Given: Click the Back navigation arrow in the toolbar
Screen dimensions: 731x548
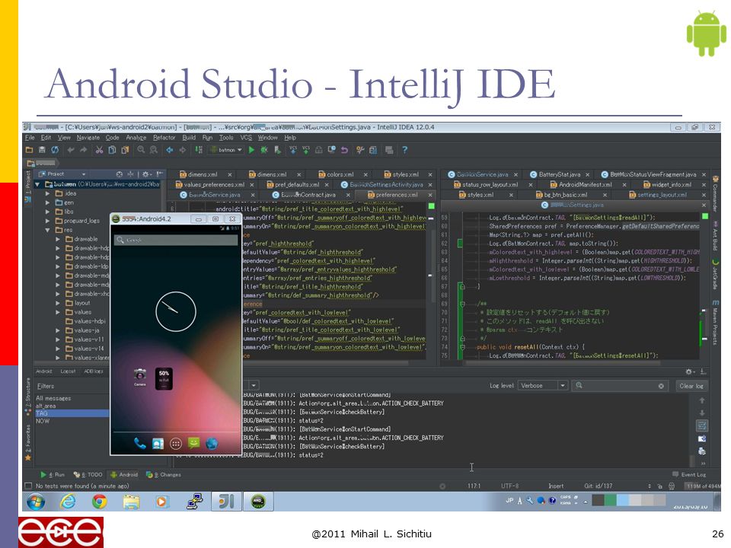Looking at the screenshot, I should 170,150.
